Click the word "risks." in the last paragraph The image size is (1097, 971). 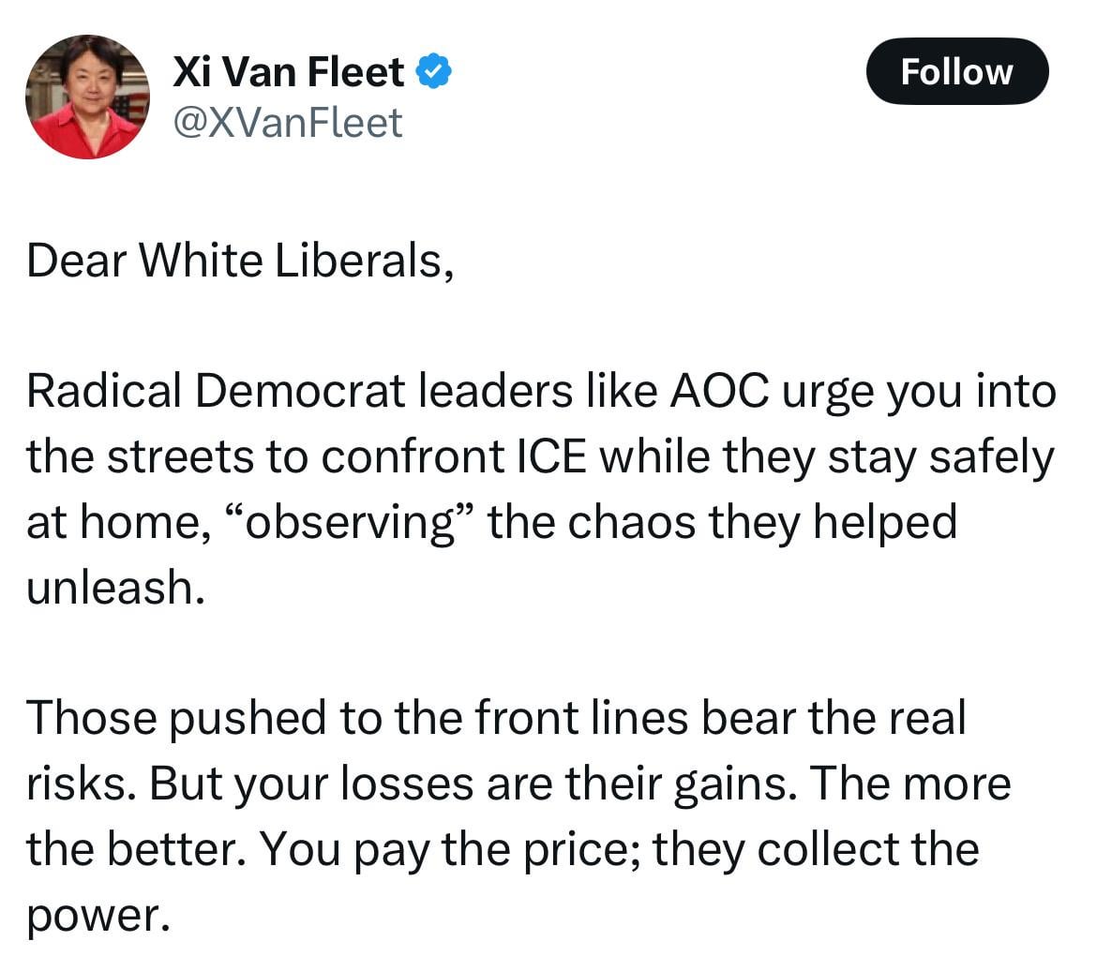pos(82,784)
